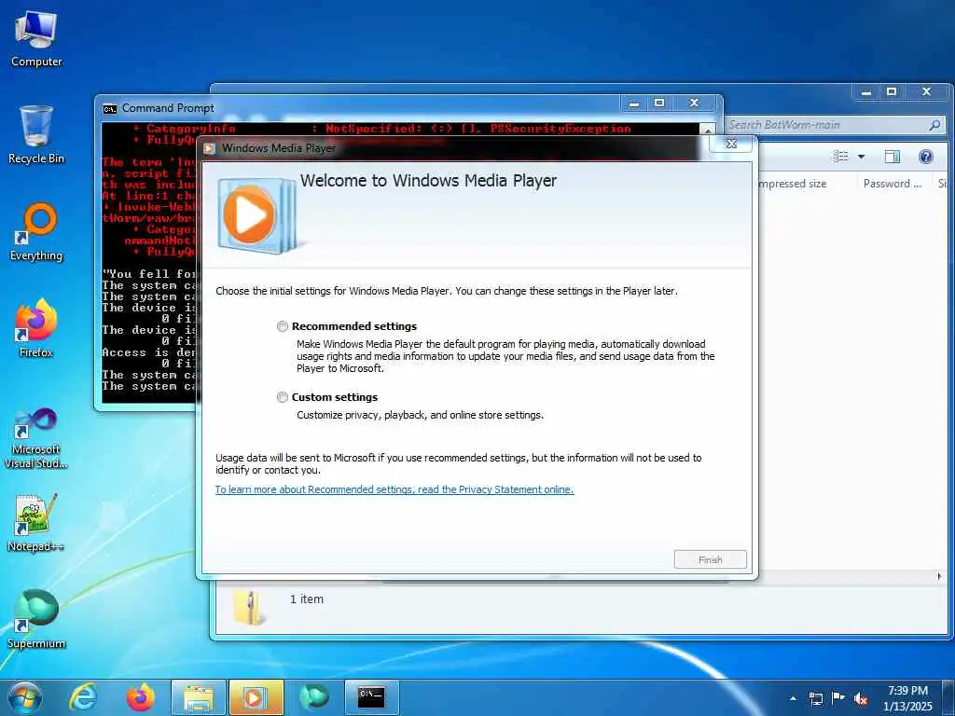955x716 pixels.
Task: Launch Everything search from desktop
Action: pos(36,232)
